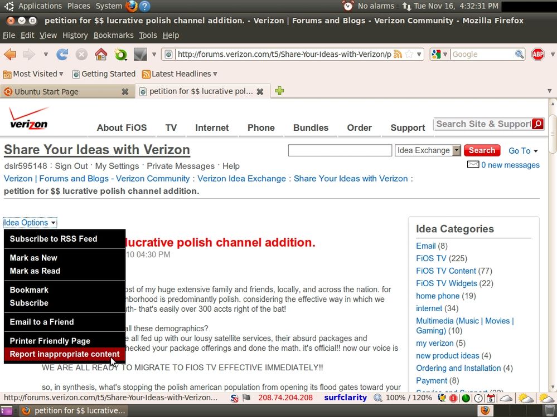Choose Printer Friendly Page
This screenshot has width=557, height=417.
click(x=50, y=341)
